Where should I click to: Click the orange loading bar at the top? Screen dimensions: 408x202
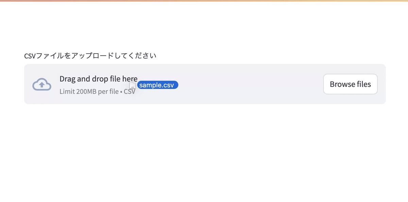pos(204,1)
